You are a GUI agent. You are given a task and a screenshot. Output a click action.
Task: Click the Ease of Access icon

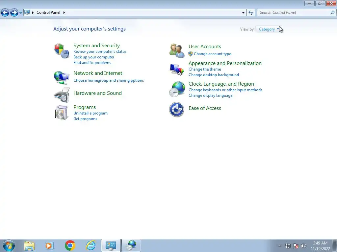click(176, 109)
